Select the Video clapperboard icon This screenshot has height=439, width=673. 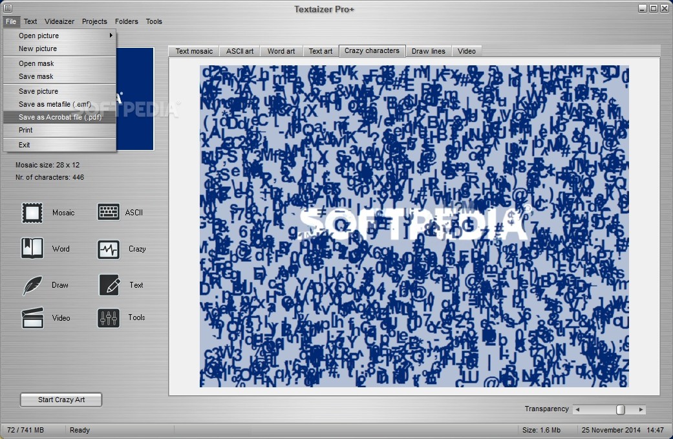pos(32,318)
